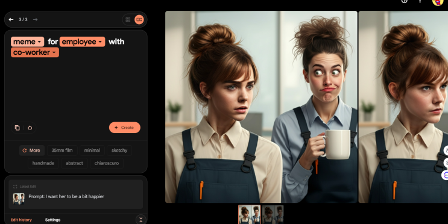Viewport: 448px width, 224px height.
Task: Add the 35mm film style chip
Action: 62,151
